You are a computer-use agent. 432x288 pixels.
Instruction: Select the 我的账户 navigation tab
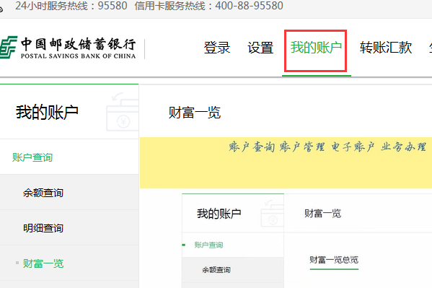(x=316, y=48)
